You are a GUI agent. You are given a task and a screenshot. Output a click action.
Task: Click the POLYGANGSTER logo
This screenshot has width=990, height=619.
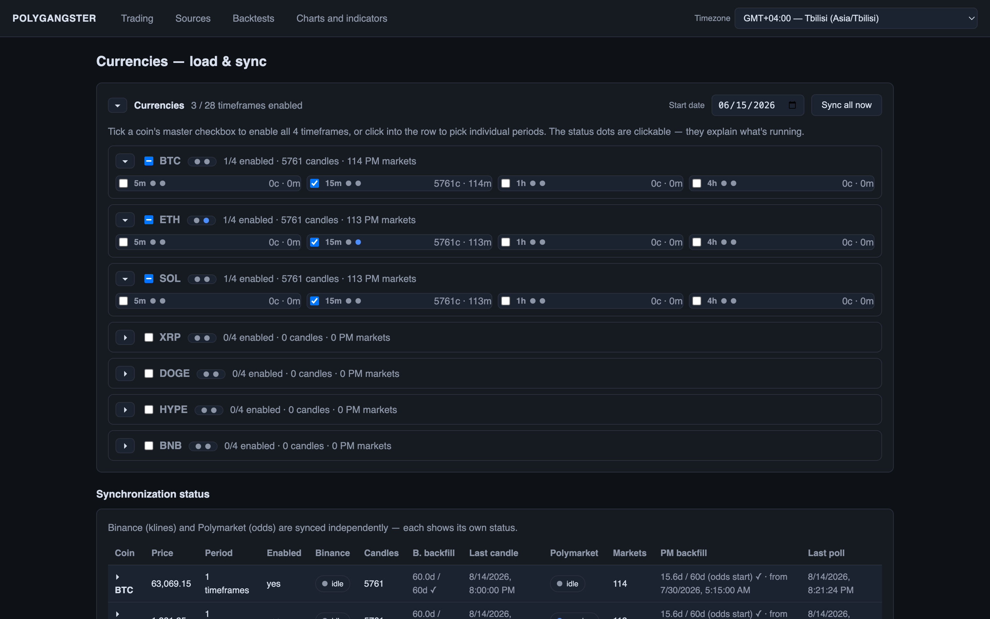(54, 19)
